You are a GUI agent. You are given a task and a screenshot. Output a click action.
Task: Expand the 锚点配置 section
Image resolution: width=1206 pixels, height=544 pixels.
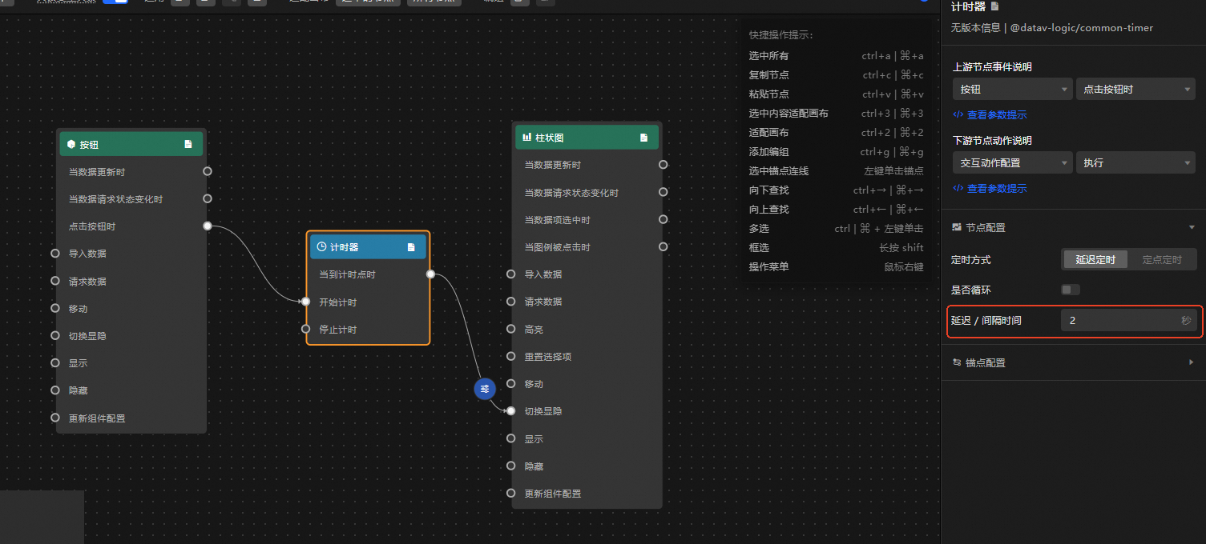1192,362
